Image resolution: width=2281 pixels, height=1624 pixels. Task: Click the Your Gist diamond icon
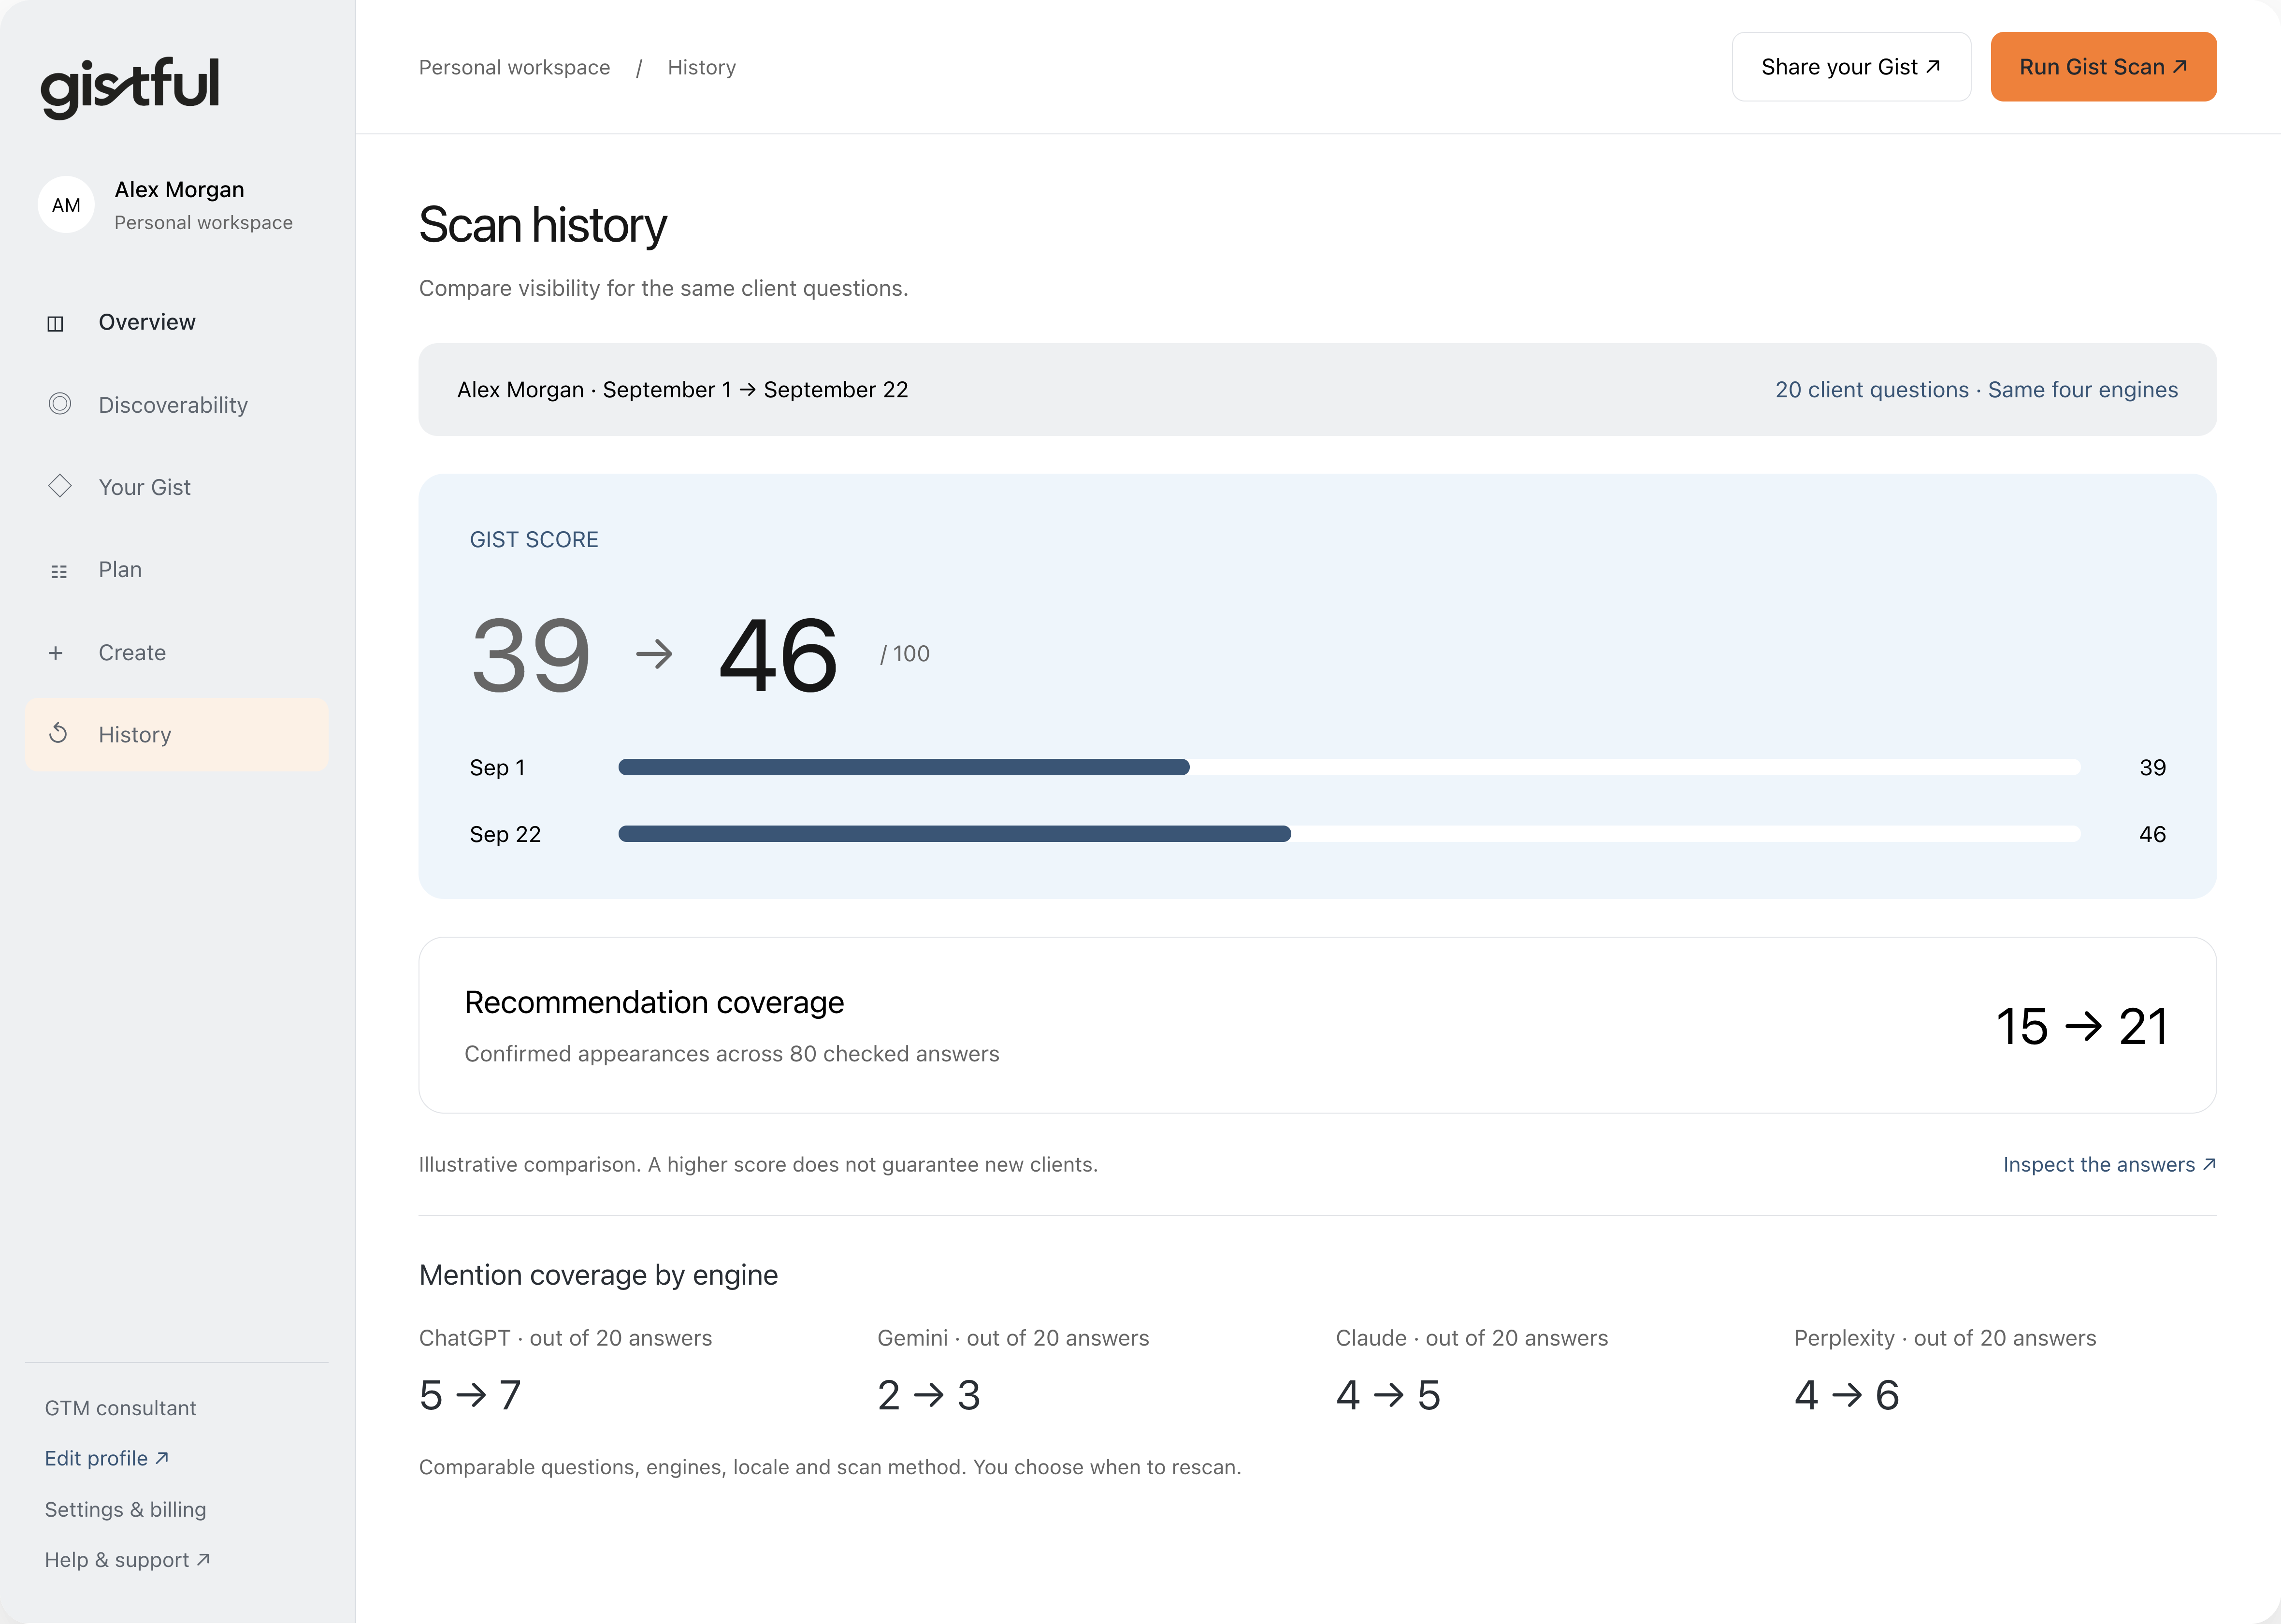click(60, 486)
